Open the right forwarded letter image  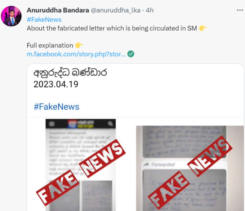[190, 168]
